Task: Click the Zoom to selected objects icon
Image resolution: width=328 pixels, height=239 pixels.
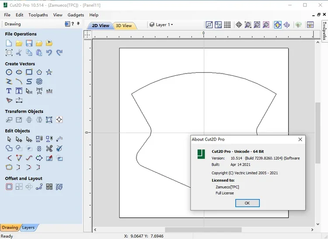Action: (266, 25)
